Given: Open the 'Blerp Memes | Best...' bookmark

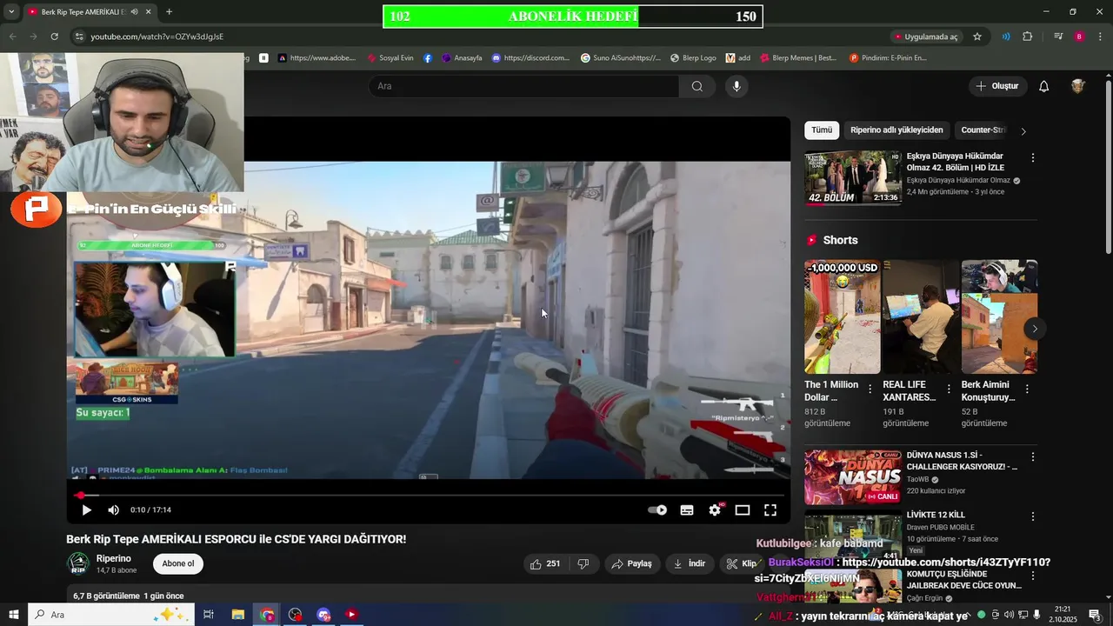Looking at the screenshot, I should [798, 58].
